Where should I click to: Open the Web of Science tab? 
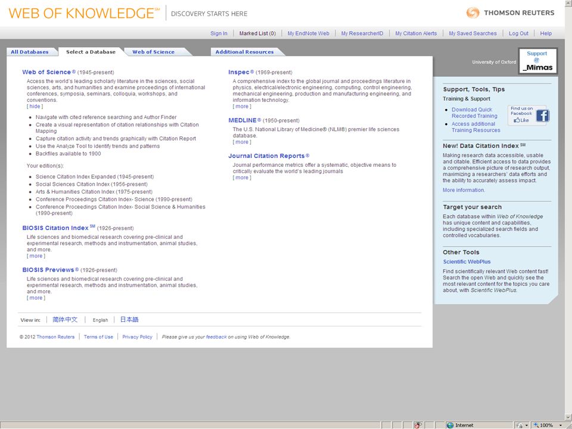[x=153, y=52]
